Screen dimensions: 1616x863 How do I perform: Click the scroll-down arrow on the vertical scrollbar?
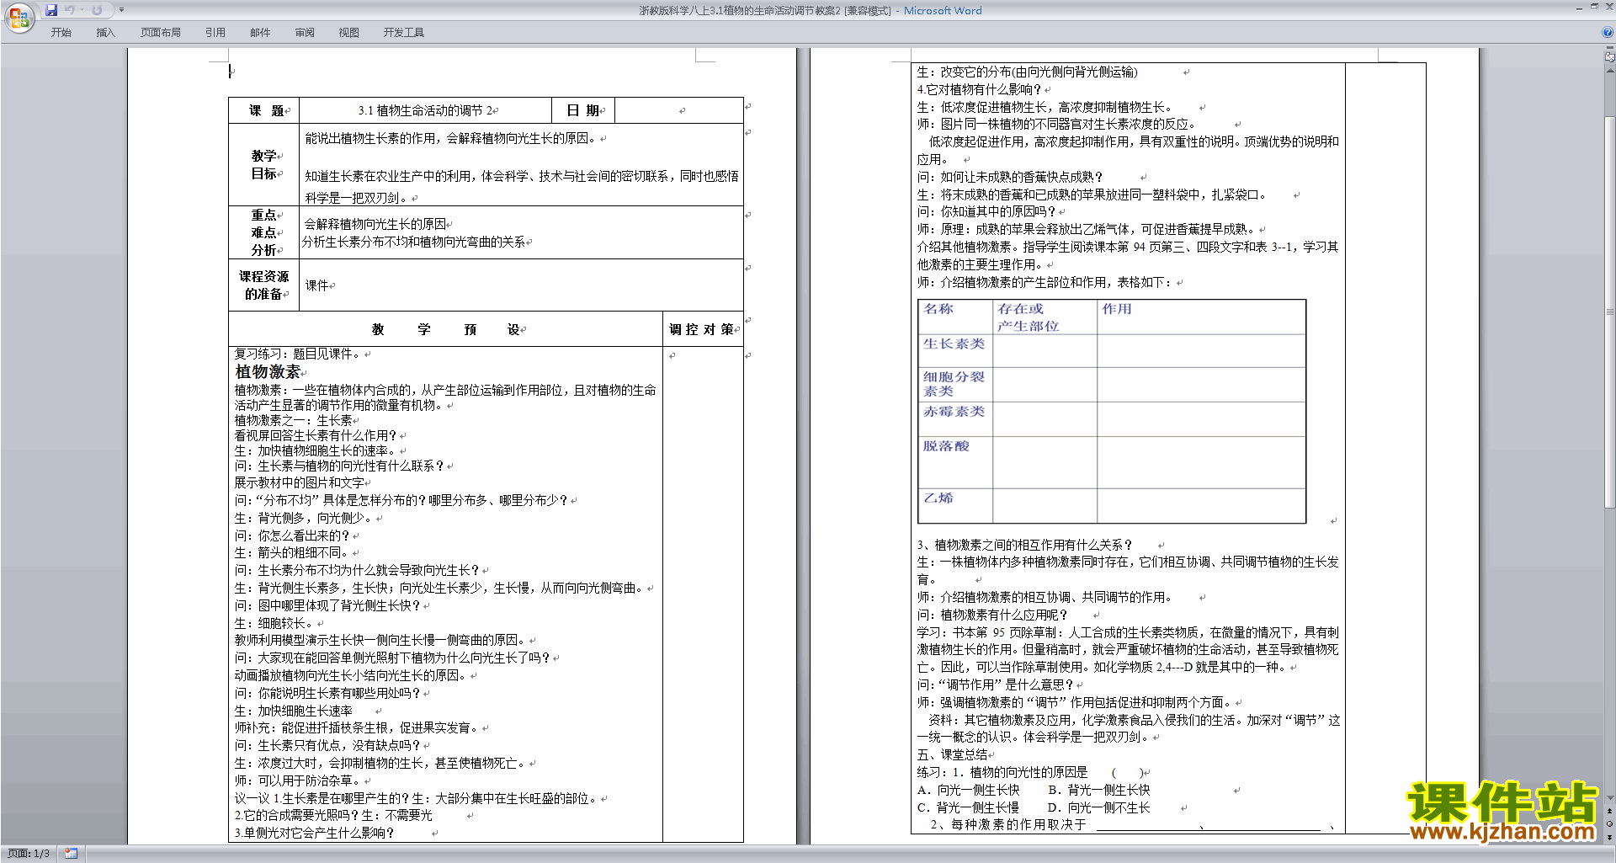[1610, 798]
